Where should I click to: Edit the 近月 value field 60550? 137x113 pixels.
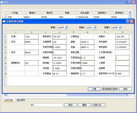point(31,42)
